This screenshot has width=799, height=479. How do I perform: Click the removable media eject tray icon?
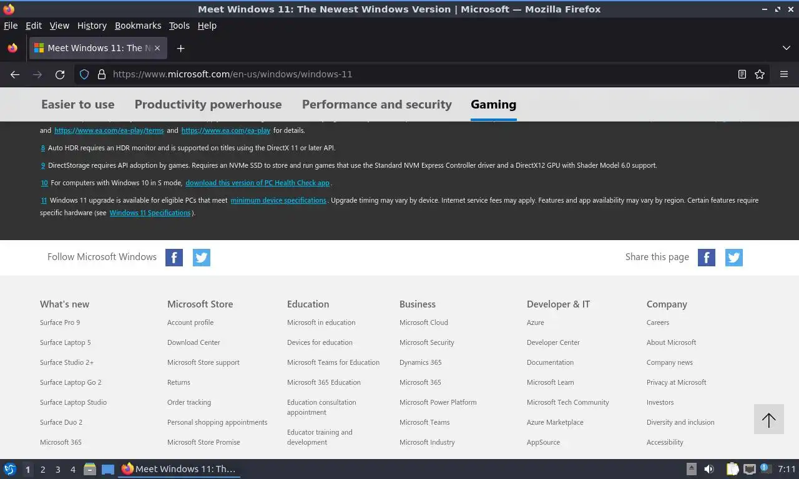pos(691,469)
